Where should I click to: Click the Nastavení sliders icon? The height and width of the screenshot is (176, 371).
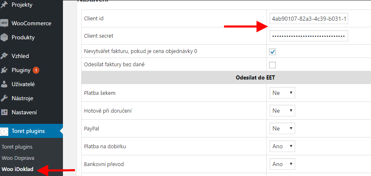4,112
